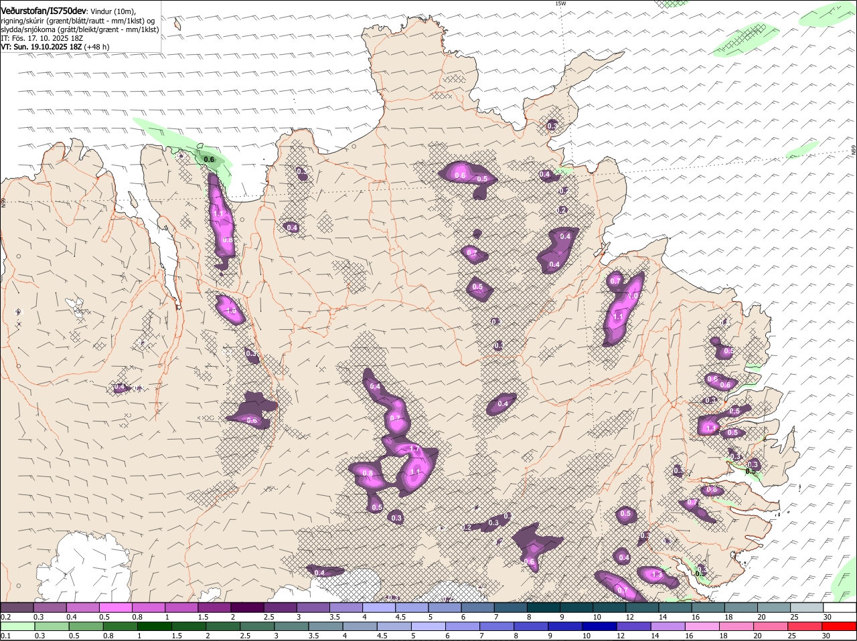The height and width of the screenshot is (641, 857).
Task: Click the 30 label on the lower colour scale
Action: click(x=826, y=636)
